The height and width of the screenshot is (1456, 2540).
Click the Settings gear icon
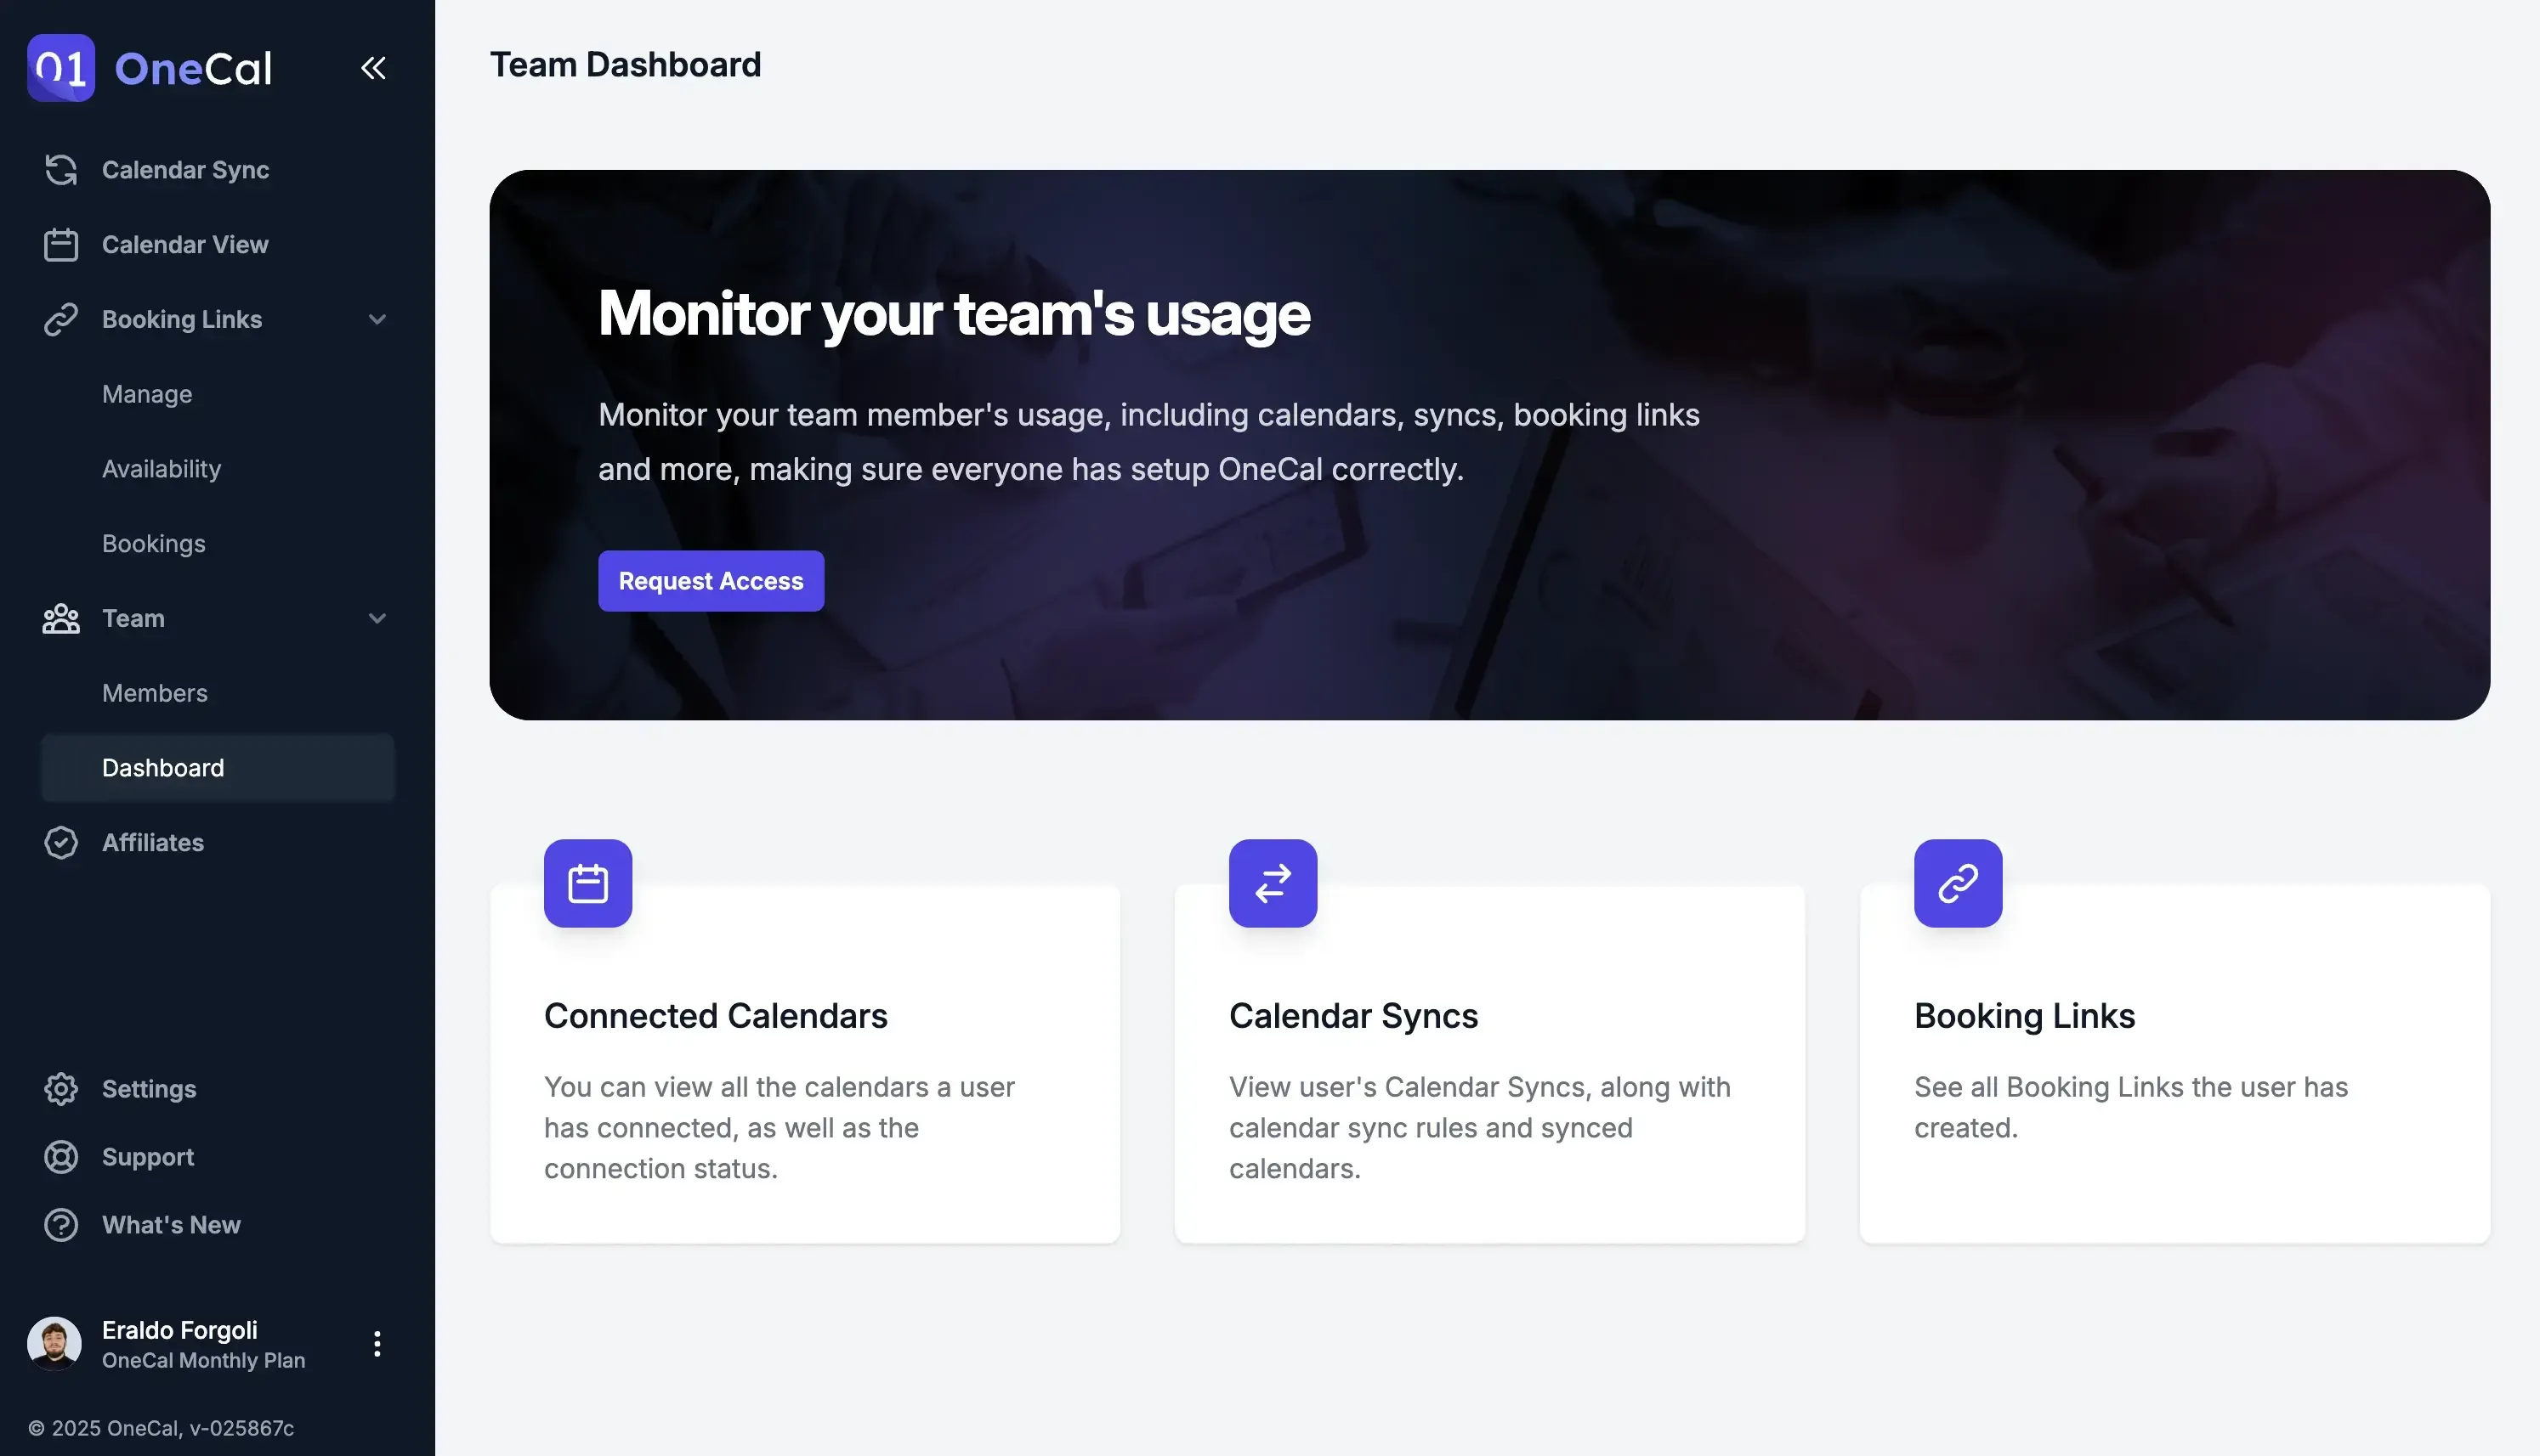(61, 1089)
